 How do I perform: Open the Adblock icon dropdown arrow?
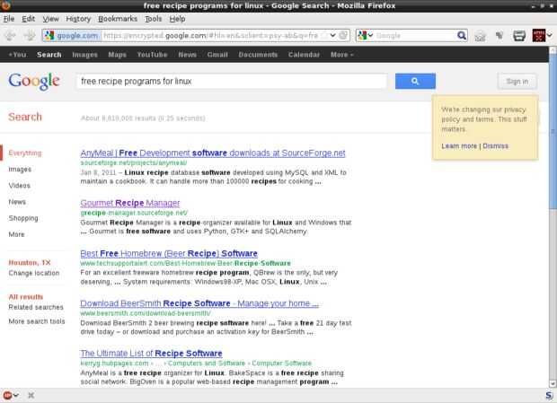pyautogui.click(x=16, y=395)
